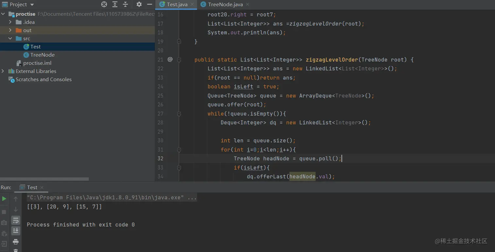Toggle Soft-Wrap in Run console
Viewport: 495px width, 252px height.
15,220
